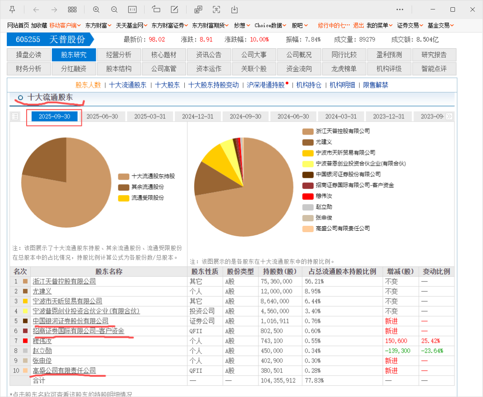Open the edit pencil icon
This screenshot has height=397, width=483.
[x=174, y=9]
